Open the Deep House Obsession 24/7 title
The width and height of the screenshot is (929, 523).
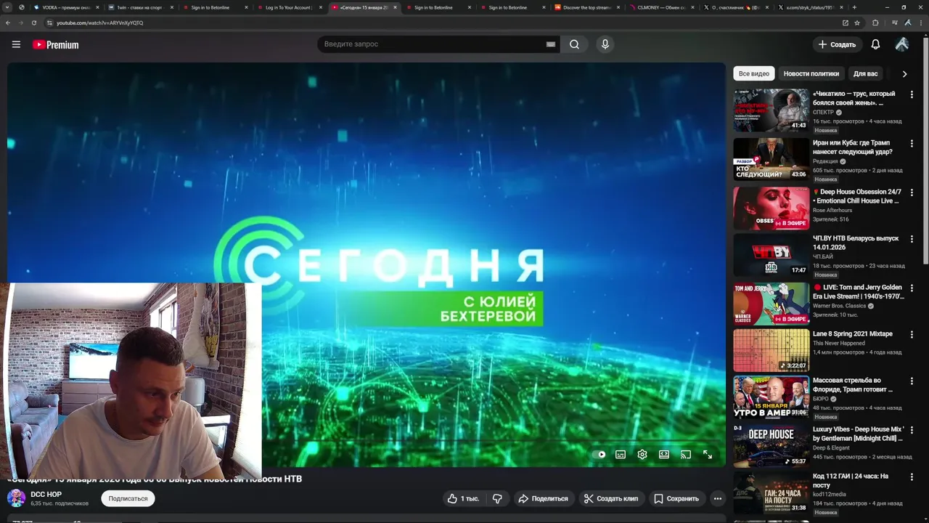click(858, 196)
